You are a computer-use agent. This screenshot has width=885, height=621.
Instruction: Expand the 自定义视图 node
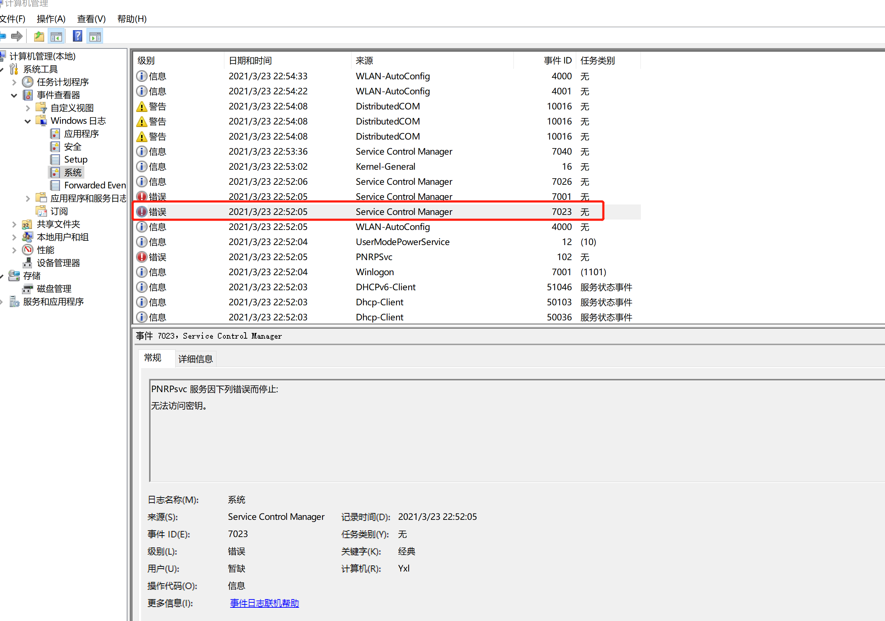(x=28, y=108)
